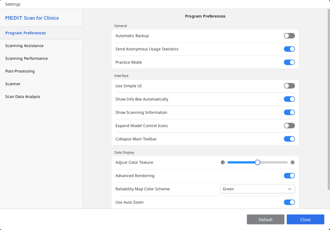
Task: Click the Data Display section heading
Action: click(x=124, y=153)
